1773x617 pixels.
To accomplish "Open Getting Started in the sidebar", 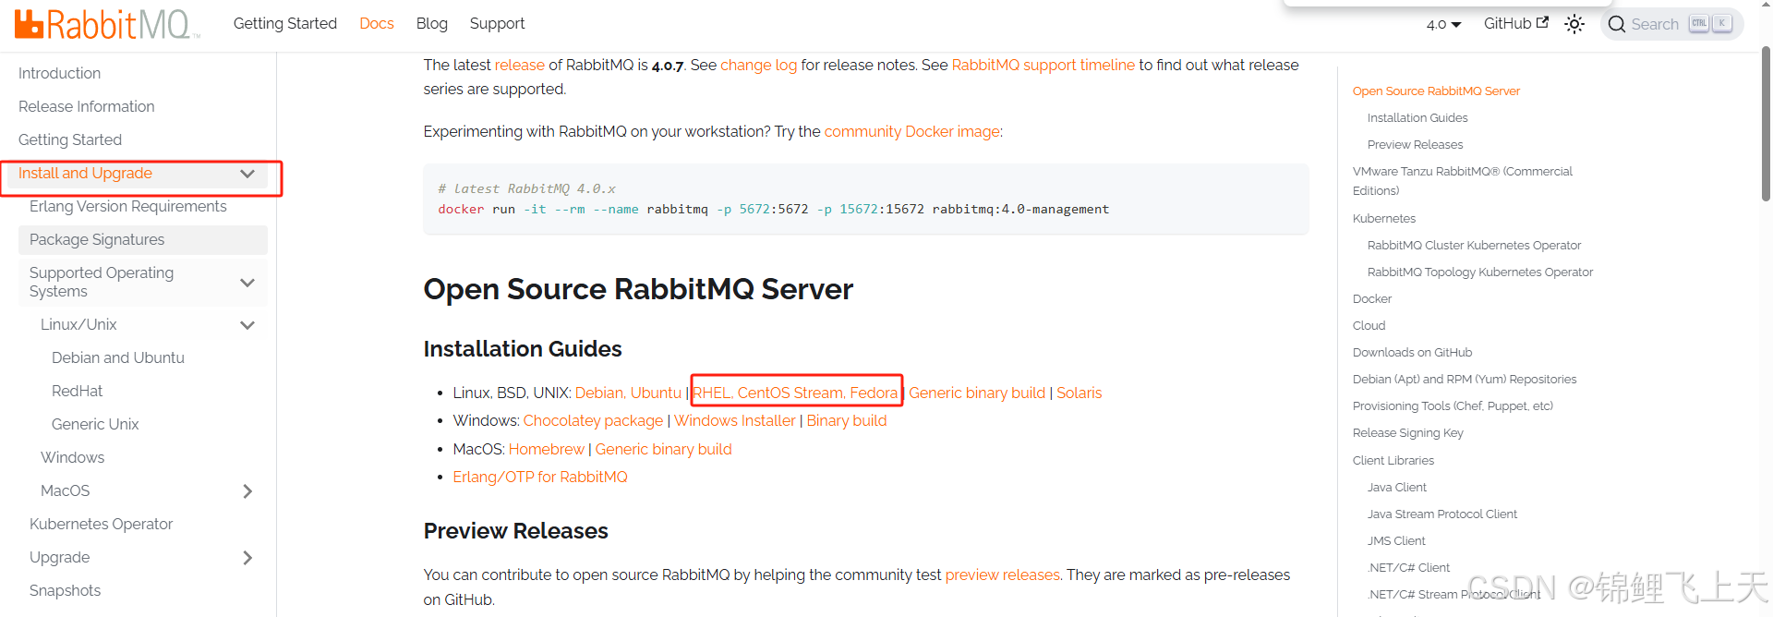I will point(70,139).
